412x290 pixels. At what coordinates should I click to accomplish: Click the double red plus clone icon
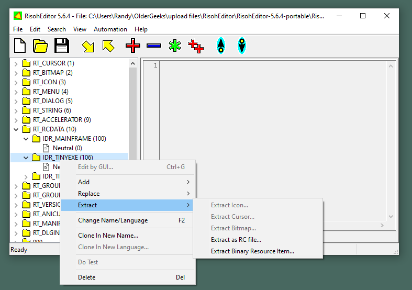(x=196, y=46)
